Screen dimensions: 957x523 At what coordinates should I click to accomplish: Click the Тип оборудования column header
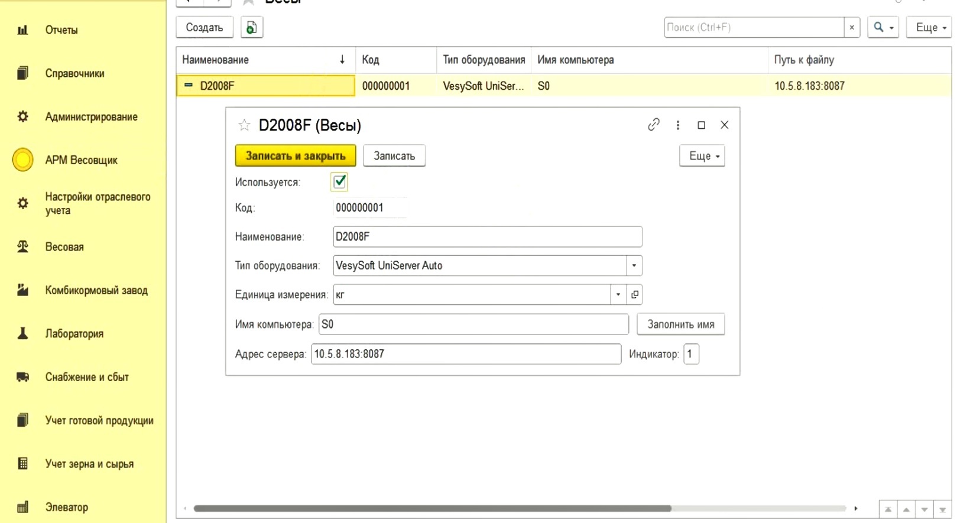484,60
